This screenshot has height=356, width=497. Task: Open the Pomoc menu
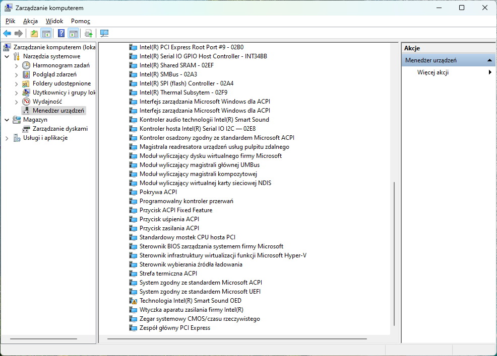pyautogui.click(x=81, y=21)
